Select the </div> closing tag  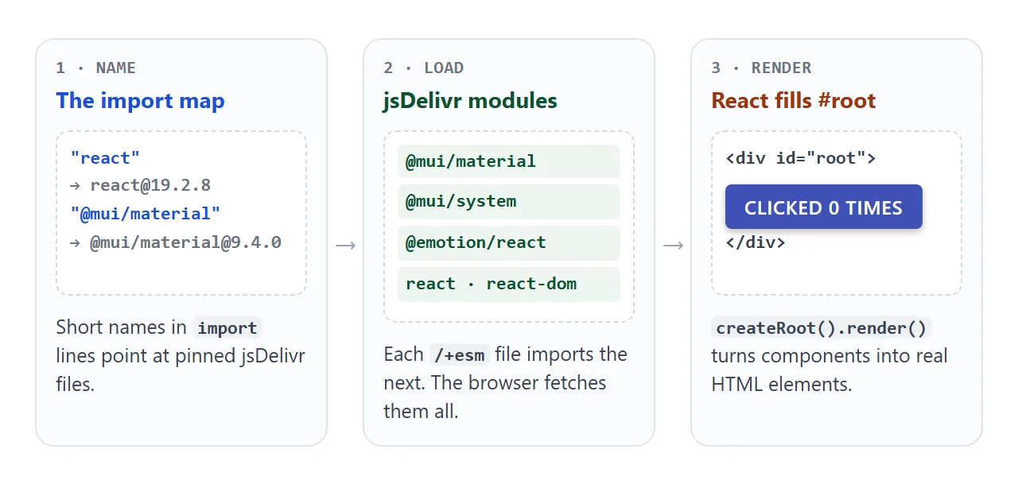tap(756, 242)
